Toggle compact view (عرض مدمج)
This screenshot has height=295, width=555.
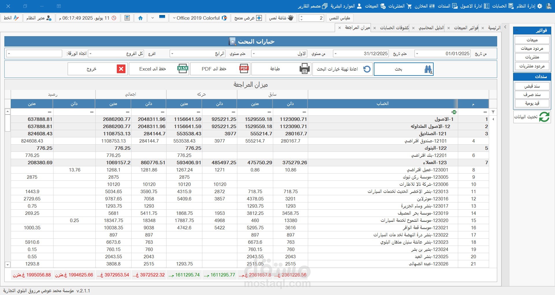[248, 18]
